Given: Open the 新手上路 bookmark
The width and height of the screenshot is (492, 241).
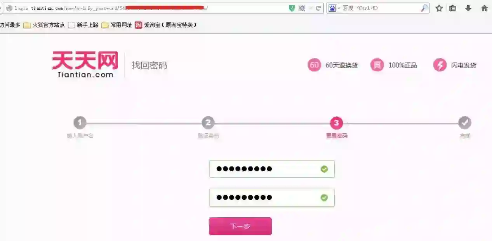Looking at the screenshot, I should coord(83,25).
